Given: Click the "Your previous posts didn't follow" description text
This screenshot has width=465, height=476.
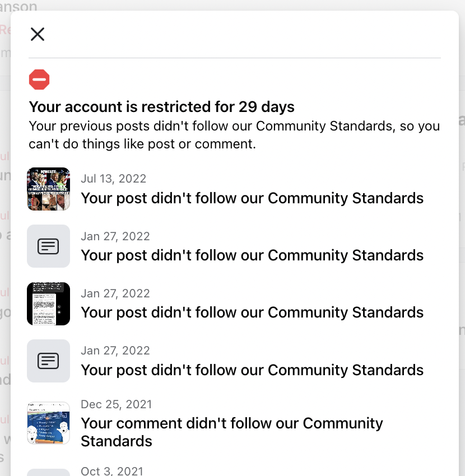Looking at the screenshot, I should click(x=234, y=134).
